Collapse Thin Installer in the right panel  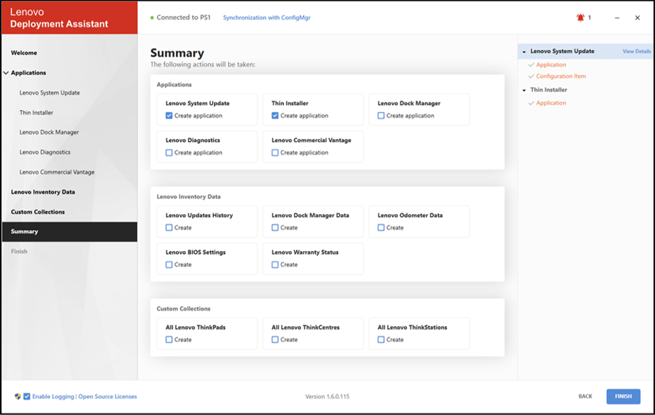524,90
